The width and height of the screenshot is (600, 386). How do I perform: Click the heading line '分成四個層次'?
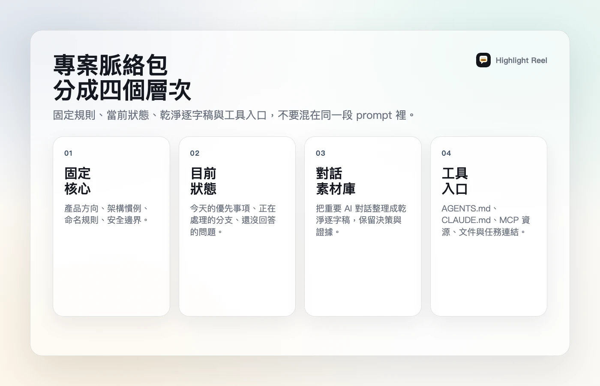122,90
